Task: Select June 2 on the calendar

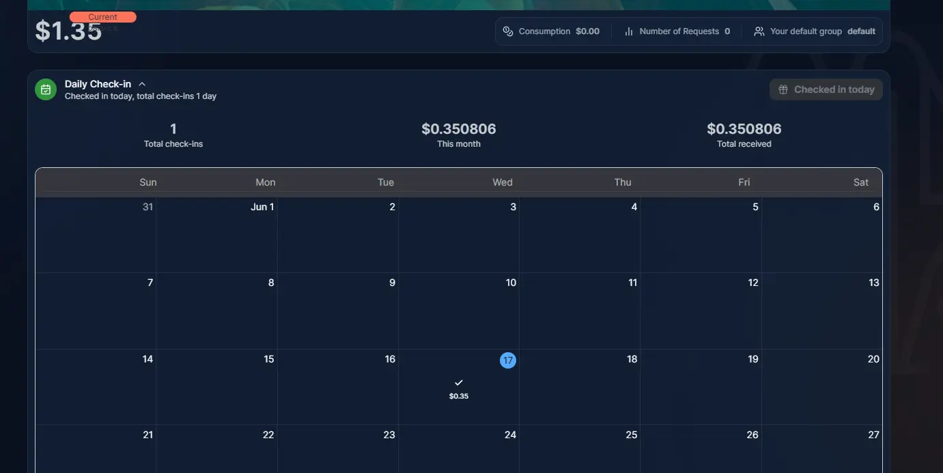Action: pyautogui.click(x=338, y=235)
